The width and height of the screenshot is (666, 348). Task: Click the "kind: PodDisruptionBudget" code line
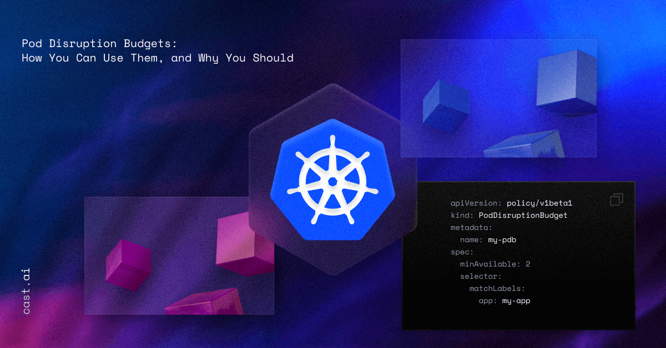click(x=509, y=216)
